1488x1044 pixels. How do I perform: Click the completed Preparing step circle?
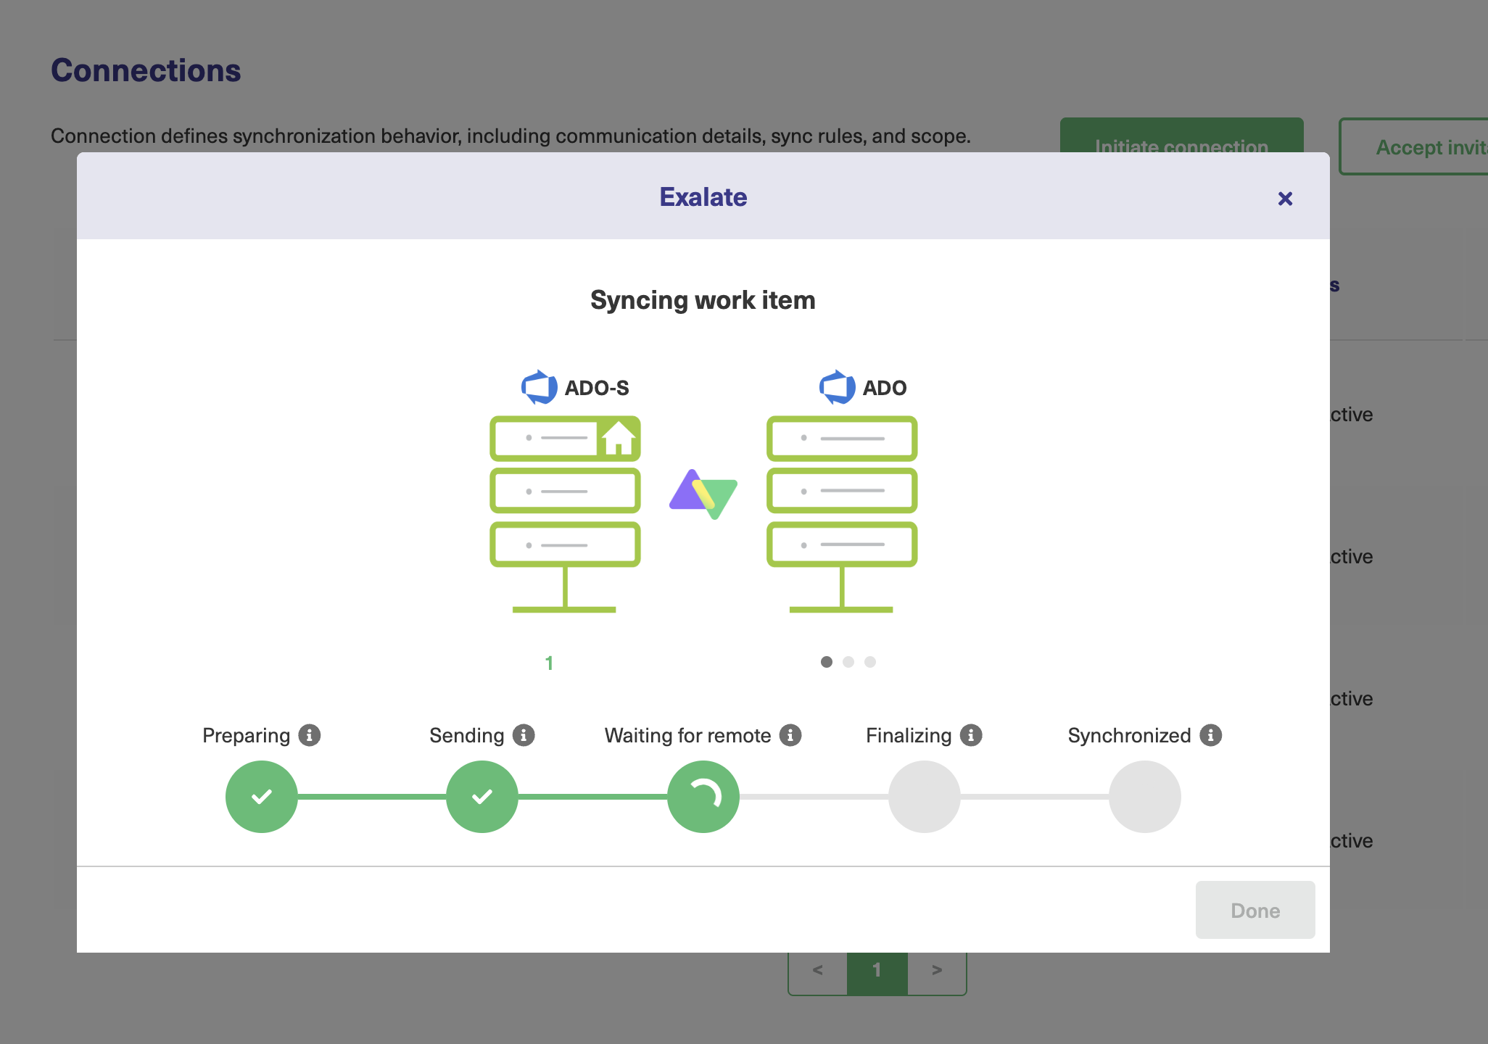[x=262, y=797]
